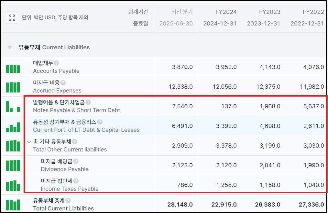
Task: Click Total Other Current value 2,909.0
Action: tap(182, 145)
